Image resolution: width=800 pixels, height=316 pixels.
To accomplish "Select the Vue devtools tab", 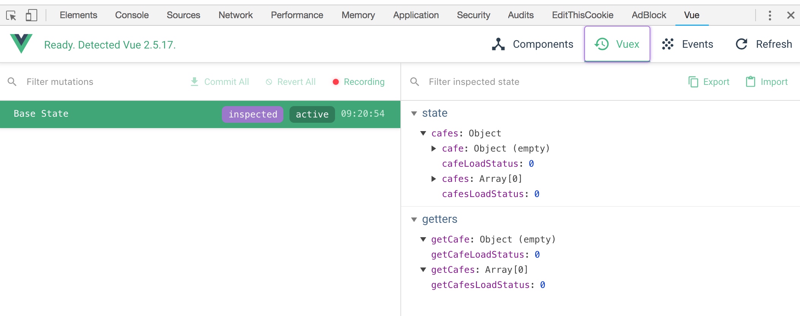I will (692, 15).
